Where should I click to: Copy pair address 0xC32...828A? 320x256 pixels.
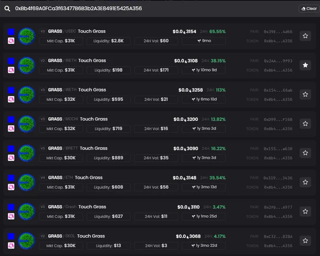(278, 236)
